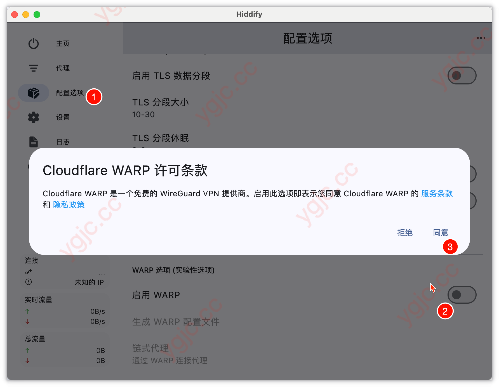View the 隐私政策 link
499x387 pixels.
pyautogui.click(x=69, y=205)
